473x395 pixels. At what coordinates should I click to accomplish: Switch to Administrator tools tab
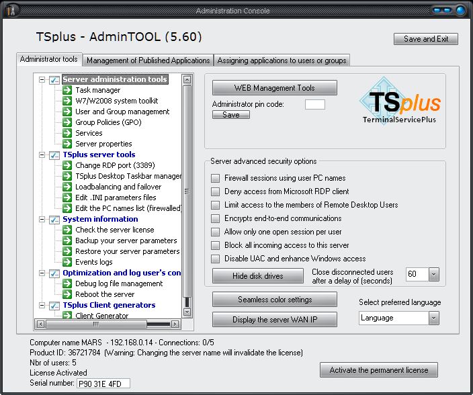49,59
